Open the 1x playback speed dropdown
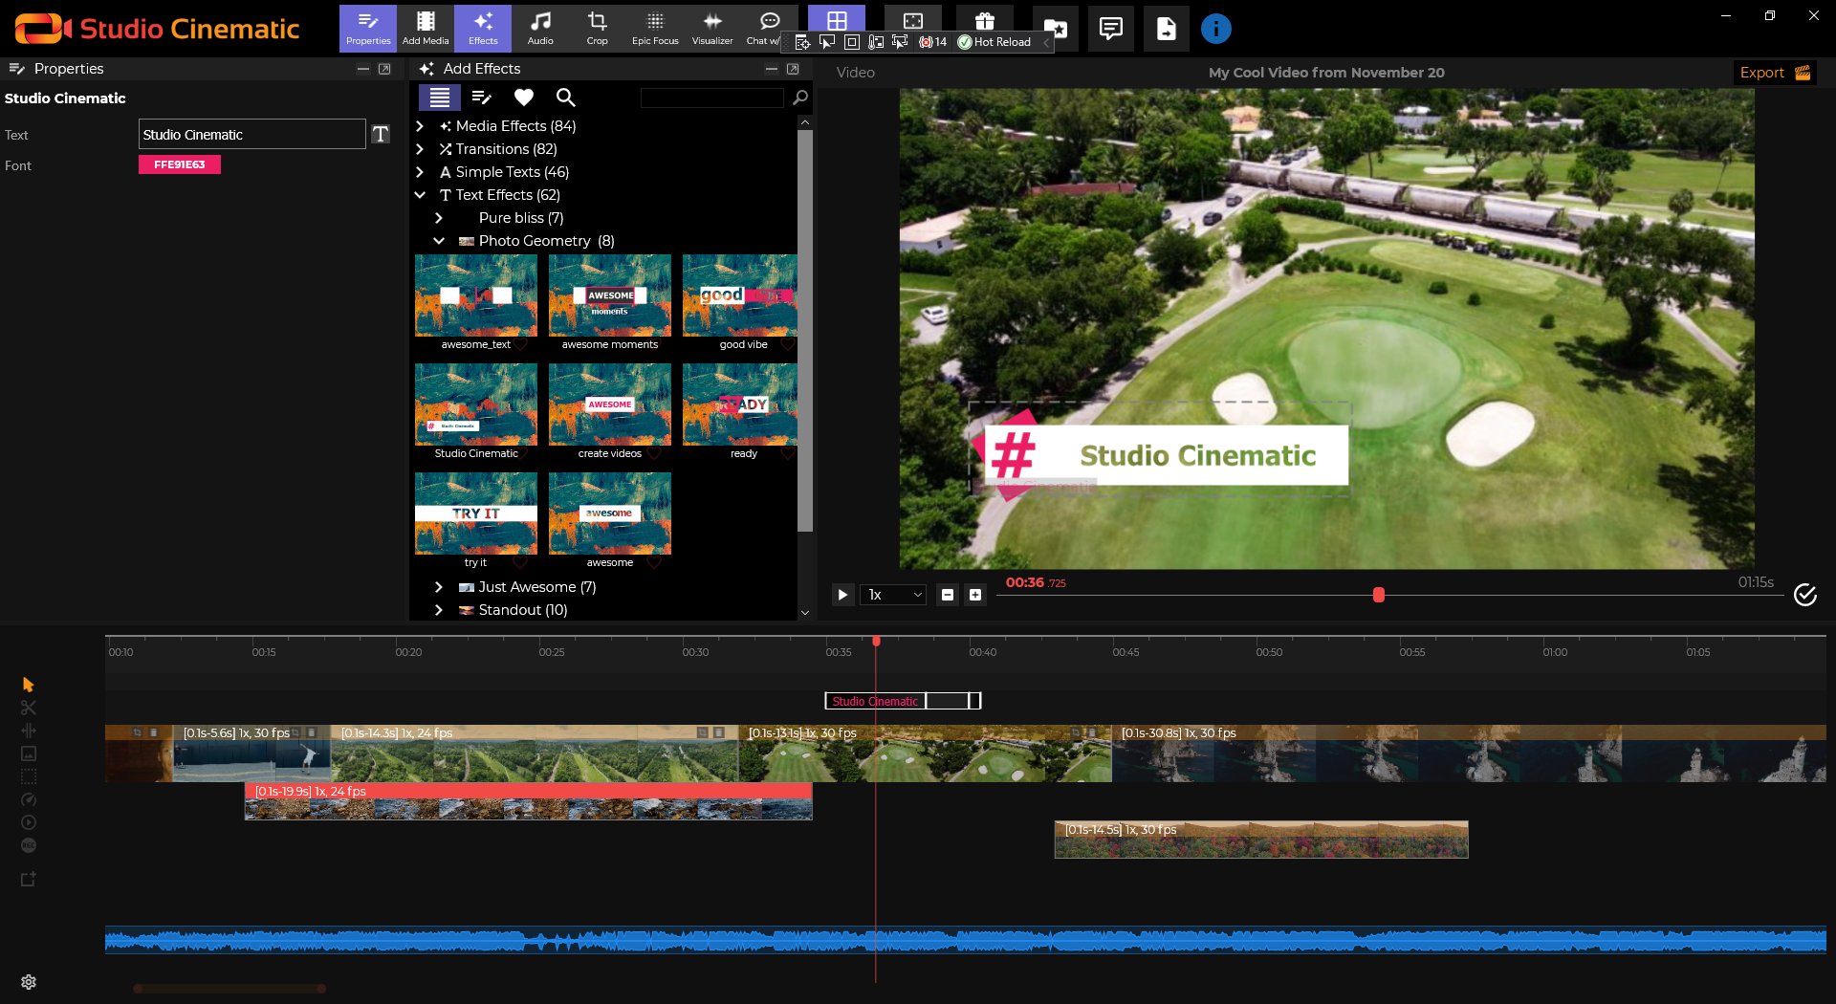The image size is (1836, 1004). pos(893,595)
